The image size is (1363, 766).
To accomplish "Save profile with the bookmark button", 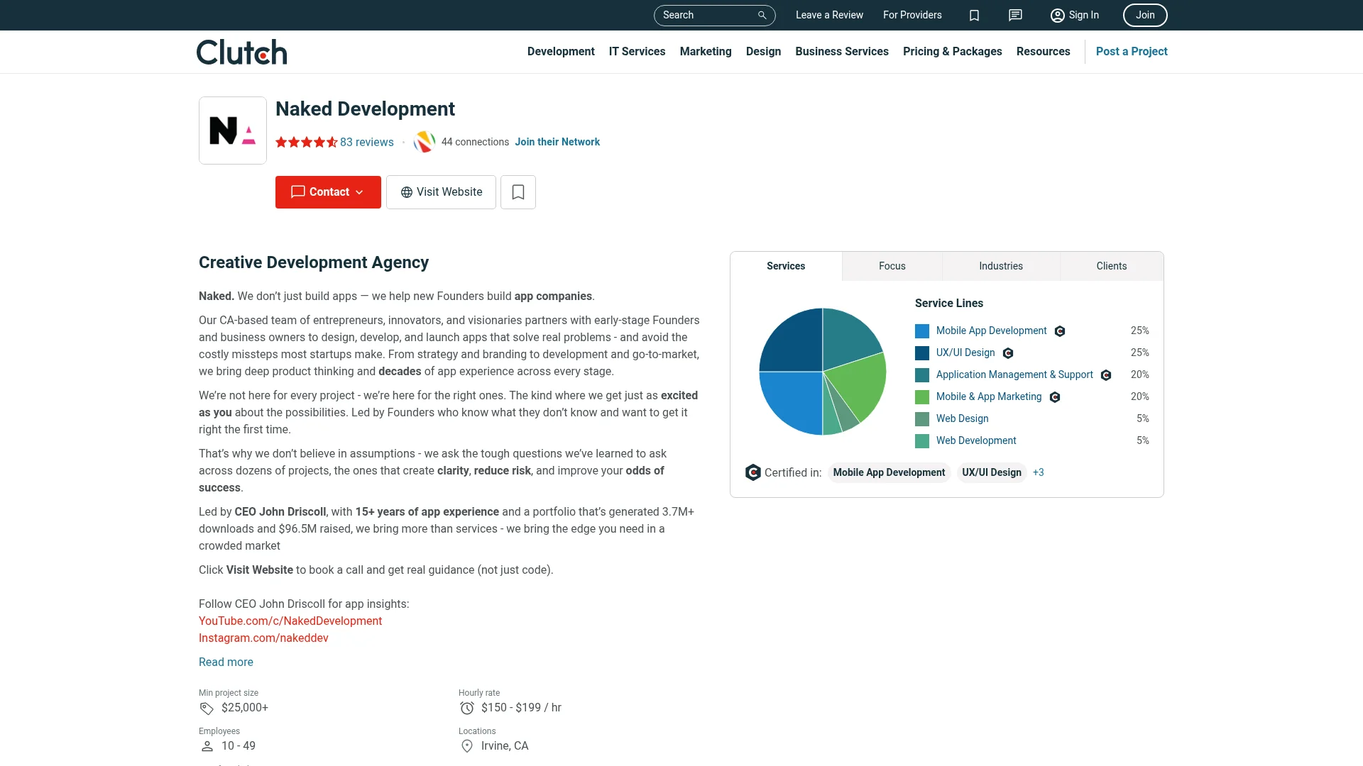I will [x=518, y=192].
